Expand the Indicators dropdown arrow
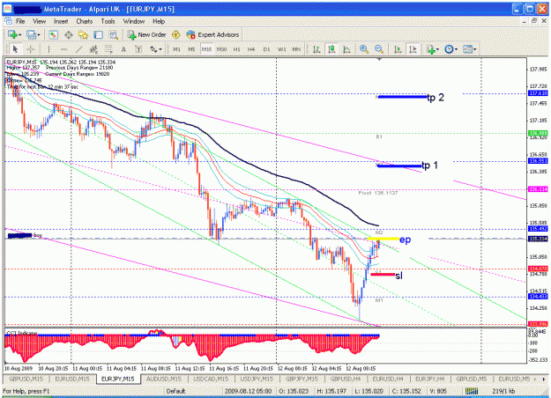The height and width of the screenshot is (398, 551). (x=437, y=49)
